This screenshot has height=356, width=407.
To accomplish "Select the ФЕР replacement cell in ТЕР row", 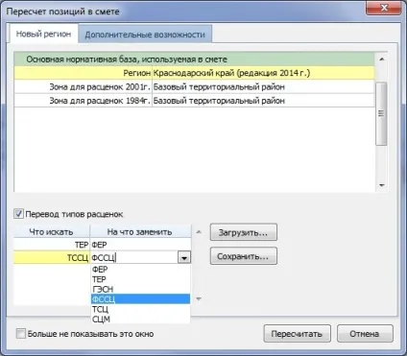I will [140, 245].
